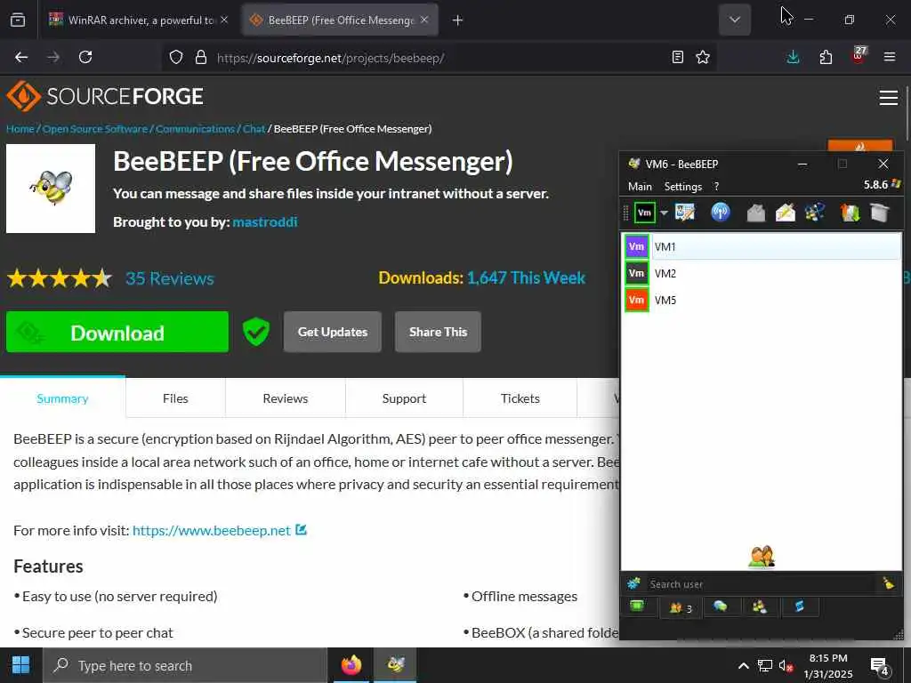Click the Share This button
This screenshot has width=911, height=683.
[438, 332]
